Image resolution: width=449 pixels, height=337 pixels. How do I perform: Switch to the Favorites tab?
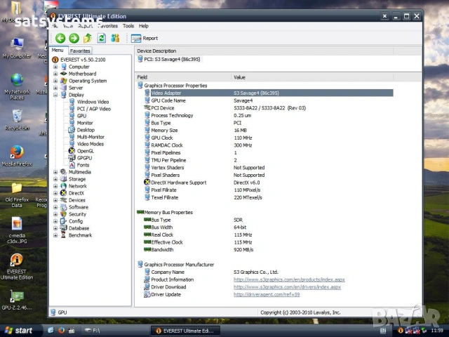[80, 51]
